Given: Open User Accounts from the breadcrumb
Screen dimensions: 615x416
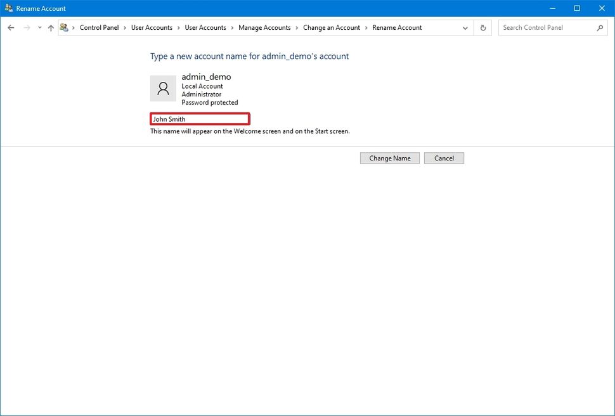Looking at the screenshot, I should [x=152, y=27].
